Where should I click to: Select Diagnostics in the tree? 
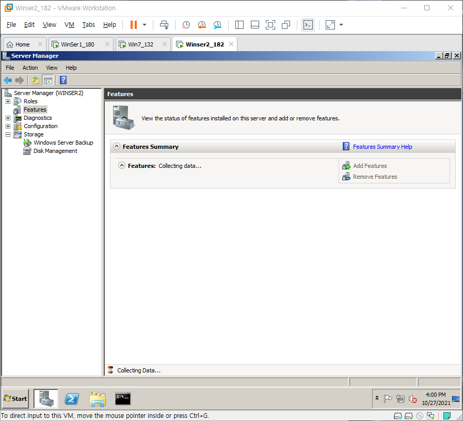point(38,118)
